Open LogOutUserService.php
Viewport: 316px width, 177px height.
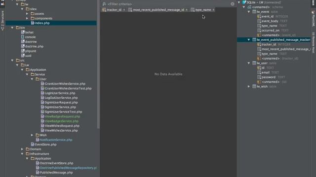(61, 98)
